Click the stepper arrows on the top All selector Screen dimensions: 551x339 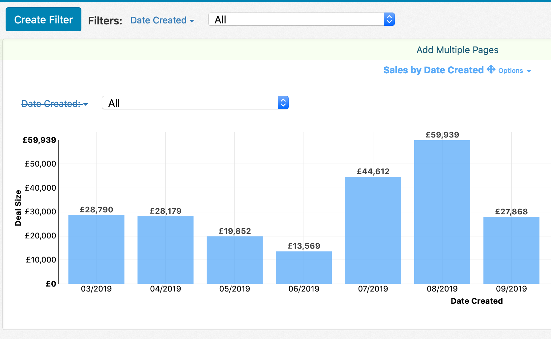[x=389, y=19]
